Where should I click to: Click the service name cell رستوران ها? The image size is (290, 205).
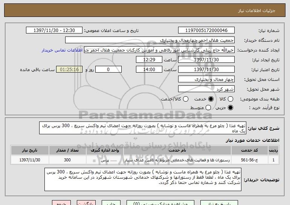click(177, 160)
